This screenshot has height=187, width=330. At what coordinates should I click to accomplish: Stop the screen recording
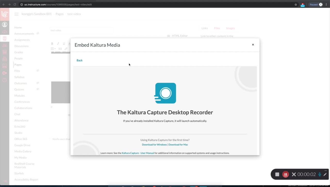[x=277, y=174]
